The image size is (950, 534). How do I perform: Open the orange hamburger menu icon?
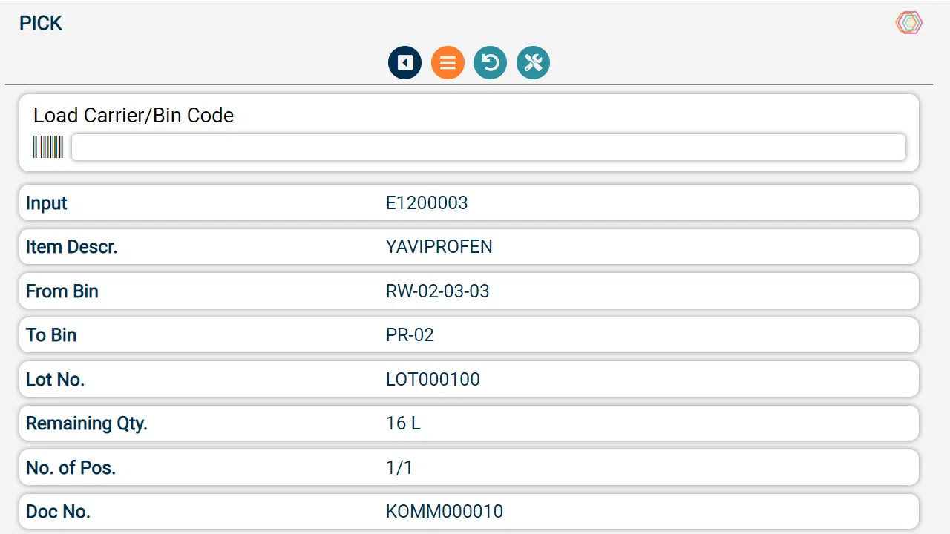pyautogui.click(x=448, y=63)
